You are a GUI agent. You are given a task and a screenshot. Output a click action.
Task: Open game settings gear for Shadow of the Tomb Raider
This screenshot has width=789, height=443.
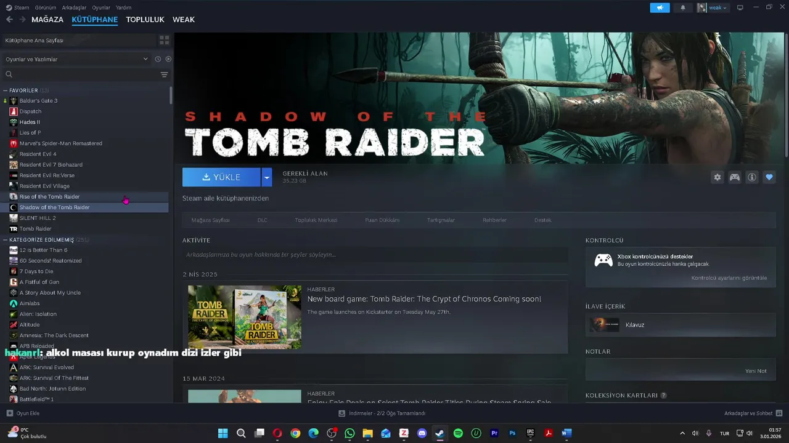pos(717,177)
